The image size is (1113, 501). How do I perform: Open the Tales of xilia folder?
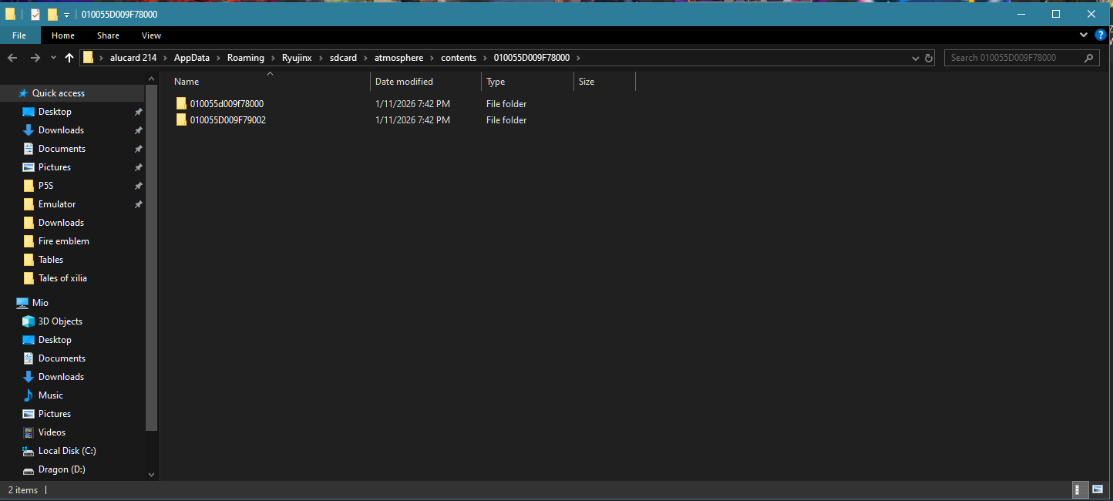(x=62, y=278)
